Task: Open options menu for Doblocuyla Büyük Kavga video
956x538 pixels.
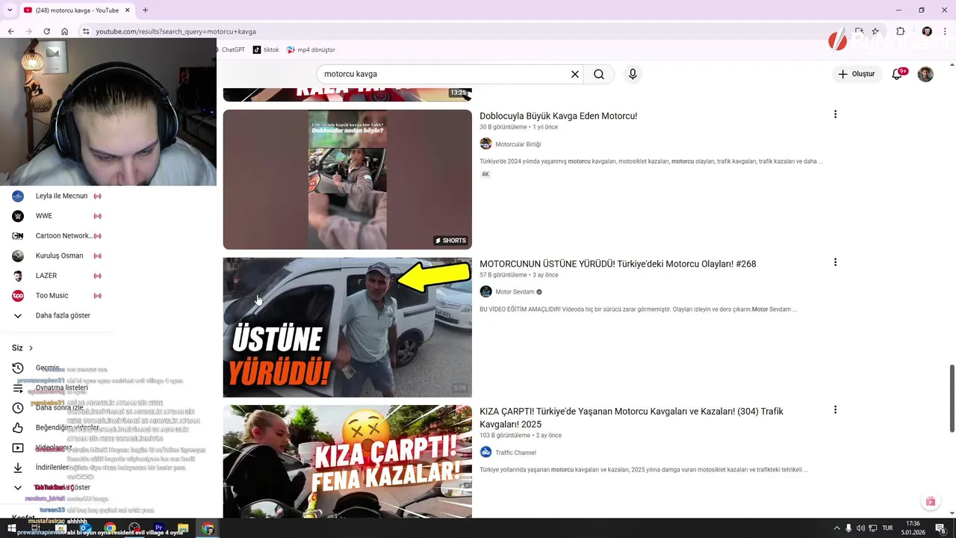Action: click(x=835, y=114)
